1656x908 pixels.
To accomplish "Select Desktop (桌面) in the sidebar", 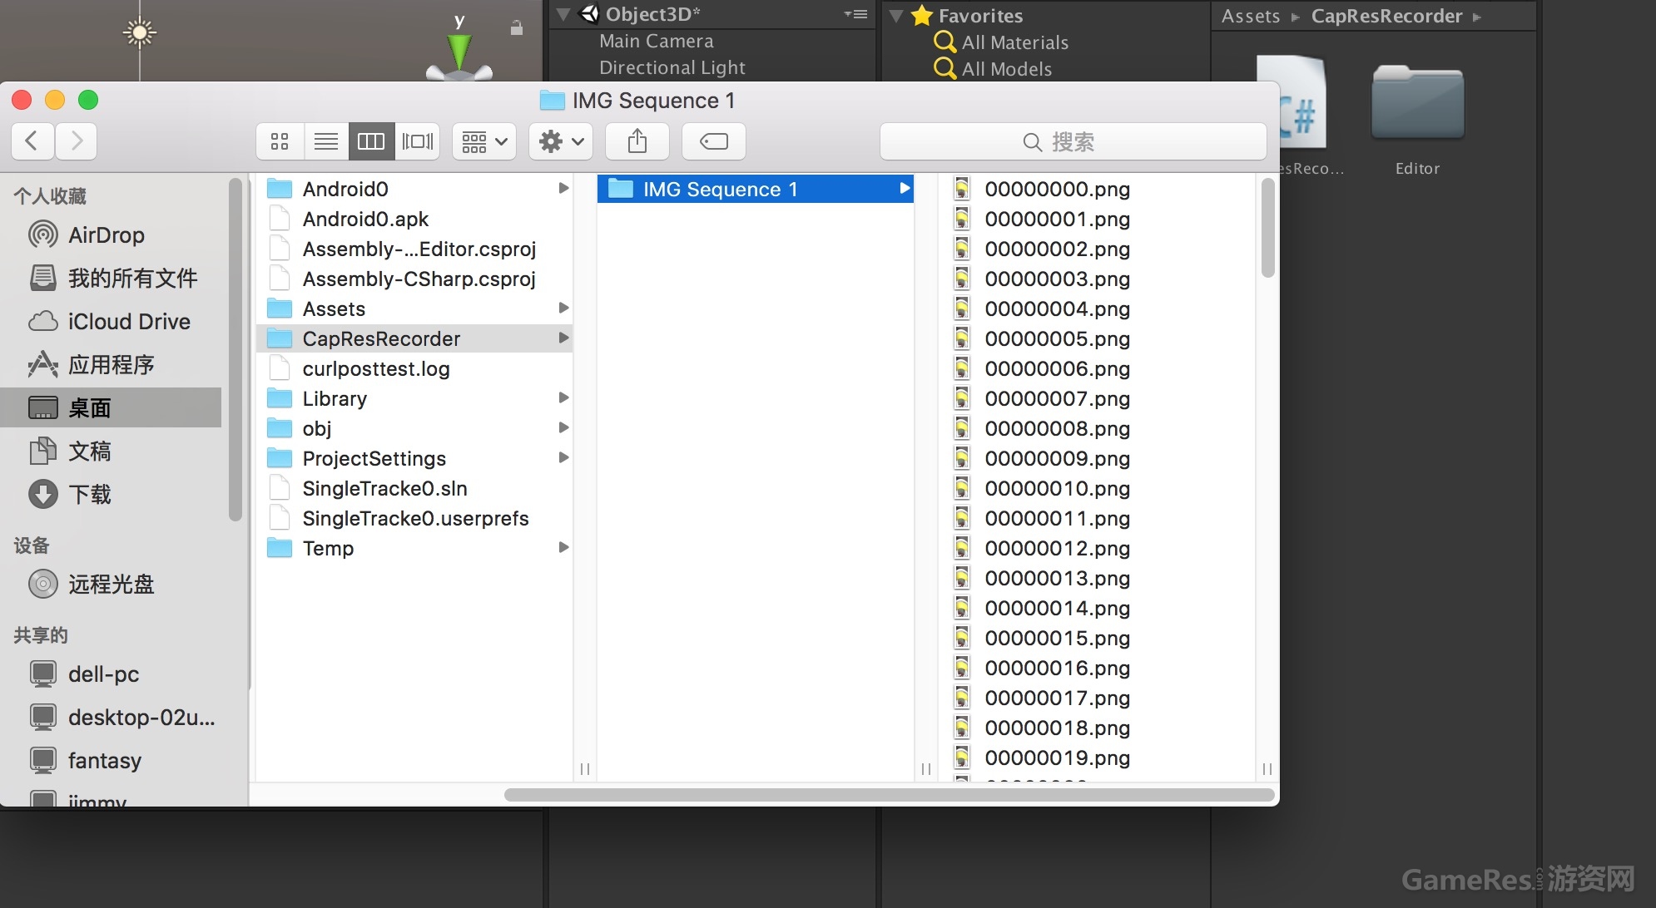I will click(x=112, y=407).
